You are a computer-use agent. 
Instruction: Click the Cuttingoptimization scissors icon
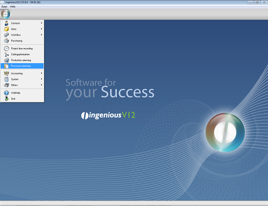point(6,54)
